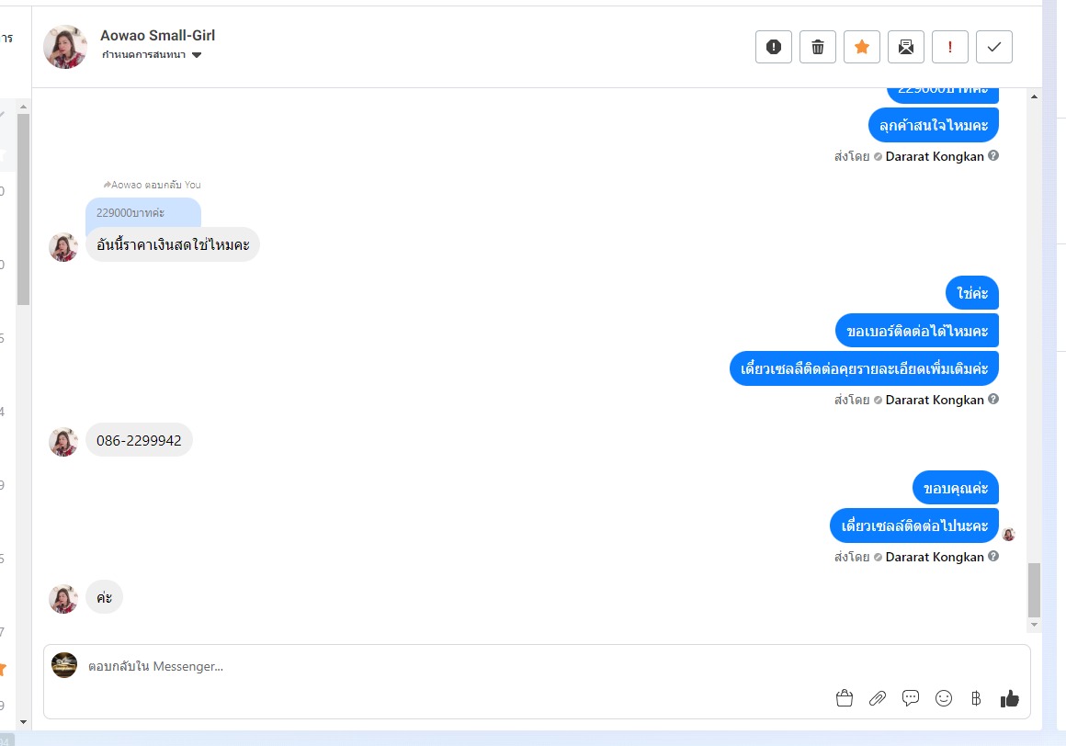Toggle the orange star follow-up marker
This screenshot has height=746, width=1066.
click(x=862, y=47)
